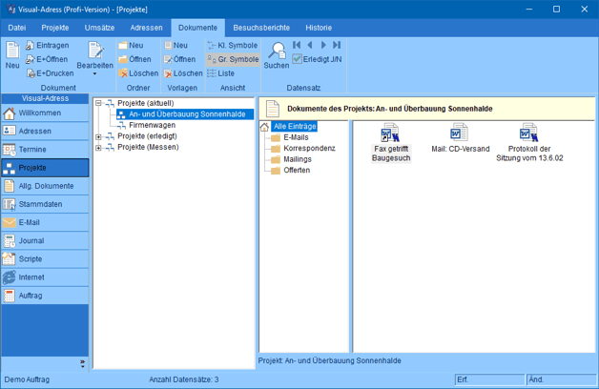The width and height of the screenshot is (599, 389).
Task: Select Firmenwagen project in tree
Action: tap(152, 125)
